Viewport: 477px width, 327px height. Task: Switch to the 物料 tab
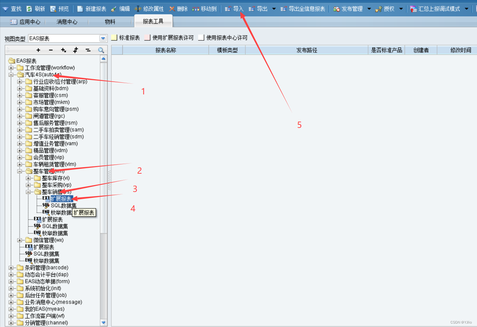tap(110, 22)
